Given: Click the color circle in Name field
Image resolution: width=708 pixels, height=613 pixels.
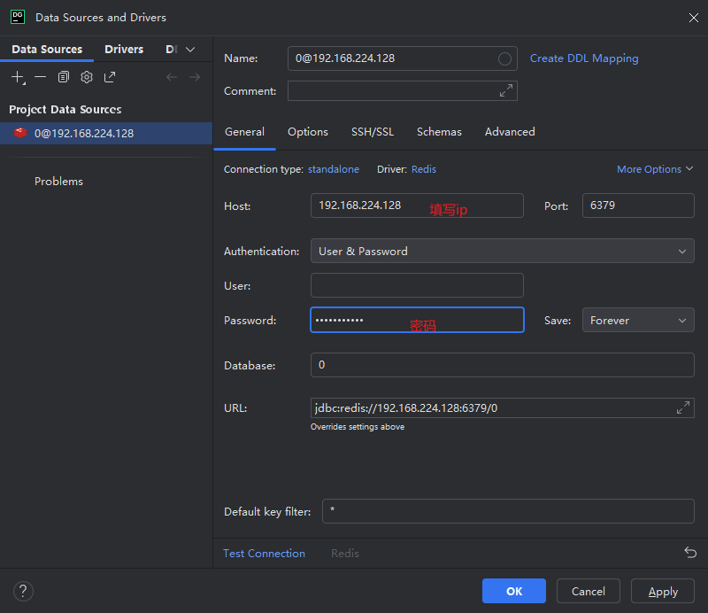Looking at the screenshot, I should (504, 58).
